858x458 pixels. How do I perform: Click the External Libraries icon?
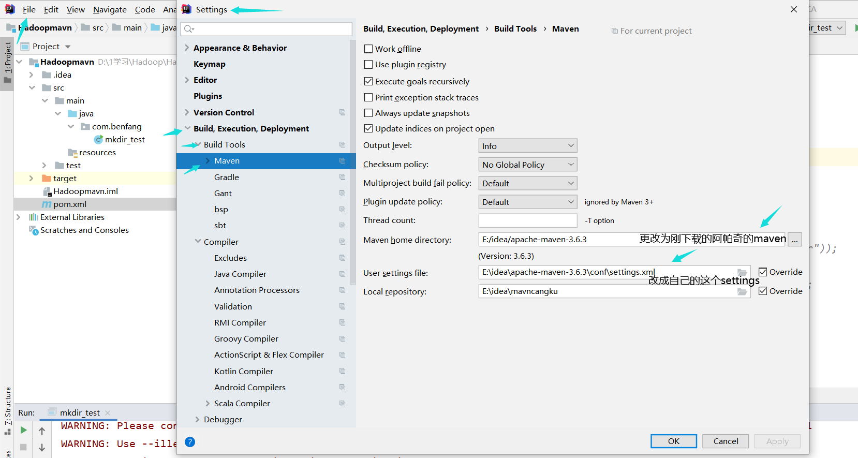[34, 217]
